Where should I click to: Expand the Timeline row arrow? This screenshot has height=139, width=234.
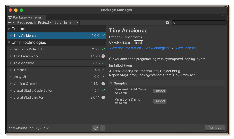tap(10, 70)
